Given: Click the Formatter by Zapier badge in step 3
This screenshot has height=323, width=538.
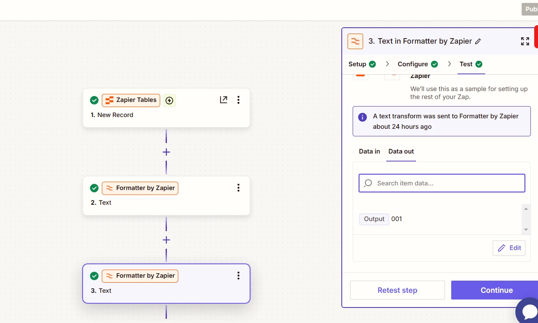Looking at the screenshot, I should point(140,276).
